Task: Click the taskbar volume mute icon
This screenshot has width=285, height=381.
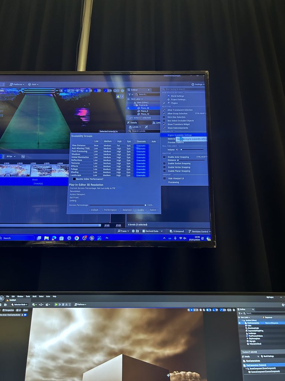Action: [x=185, y=238]
